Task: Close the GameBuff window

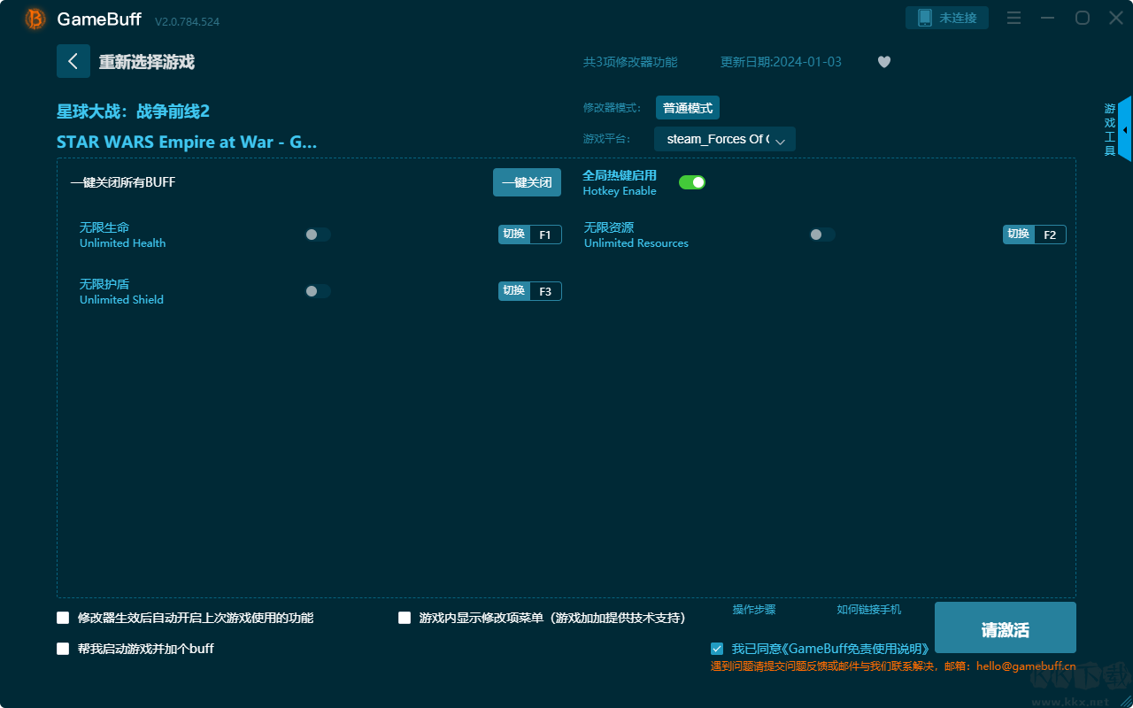Action: click(1114, 18)
